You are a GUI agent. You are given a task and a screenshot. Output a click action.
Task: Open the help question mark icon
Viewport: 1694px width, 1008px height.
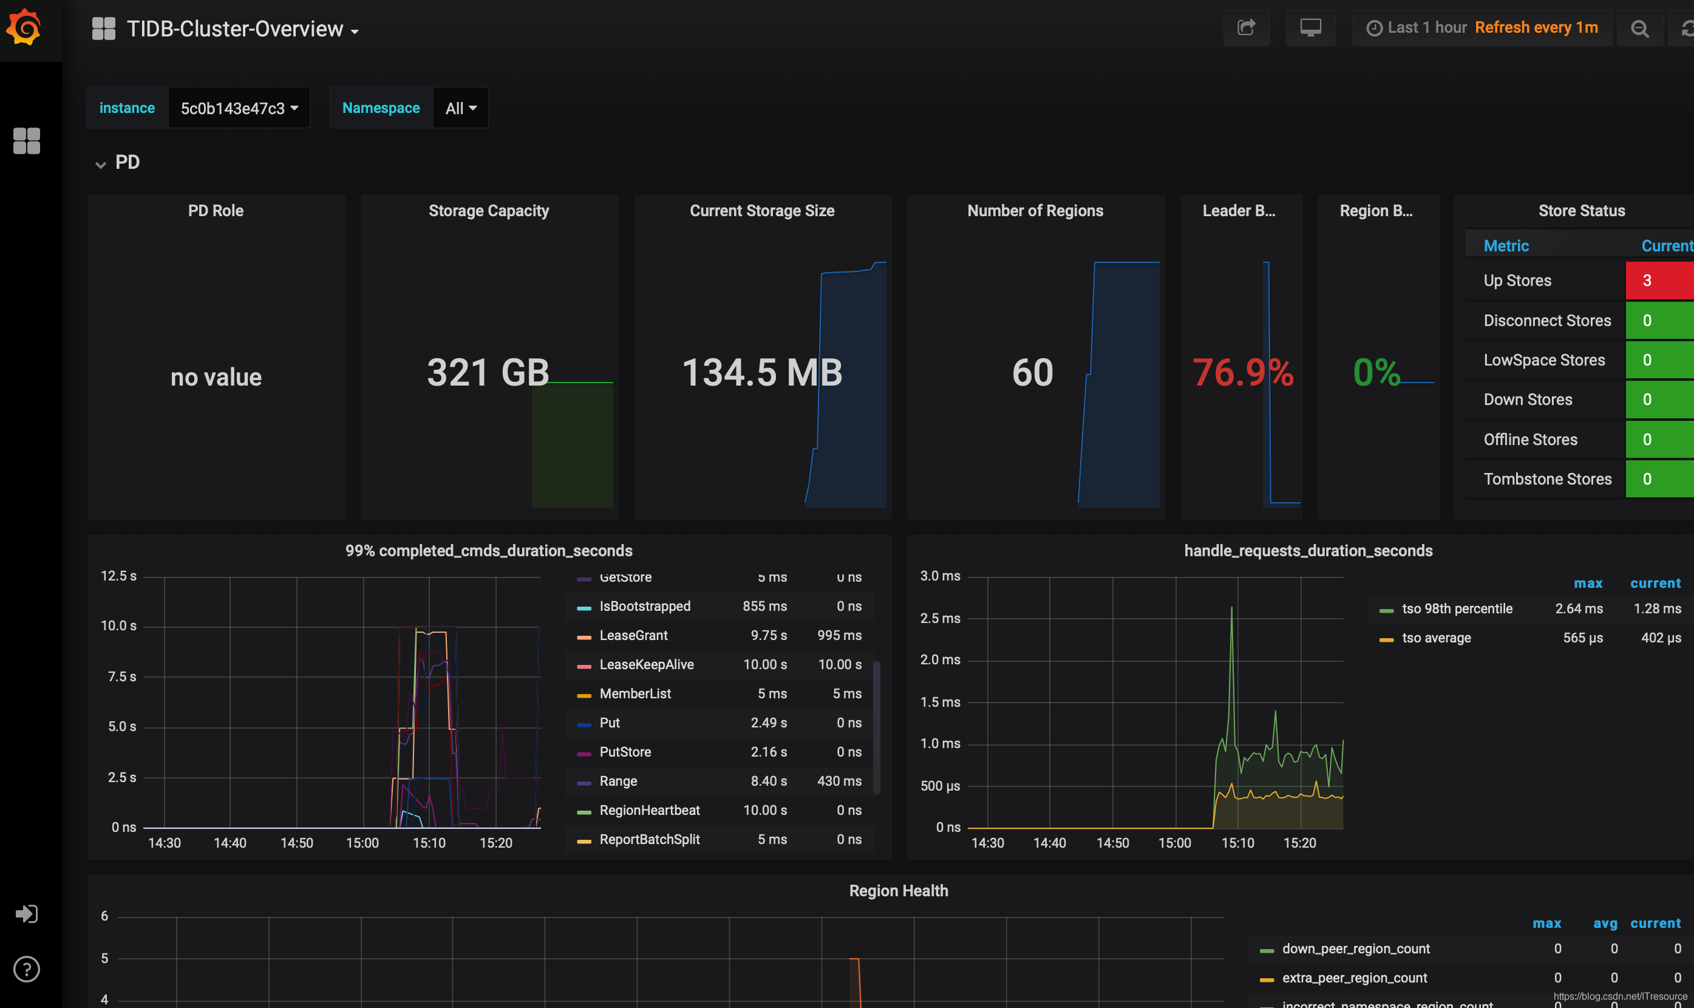coord(27,969)
